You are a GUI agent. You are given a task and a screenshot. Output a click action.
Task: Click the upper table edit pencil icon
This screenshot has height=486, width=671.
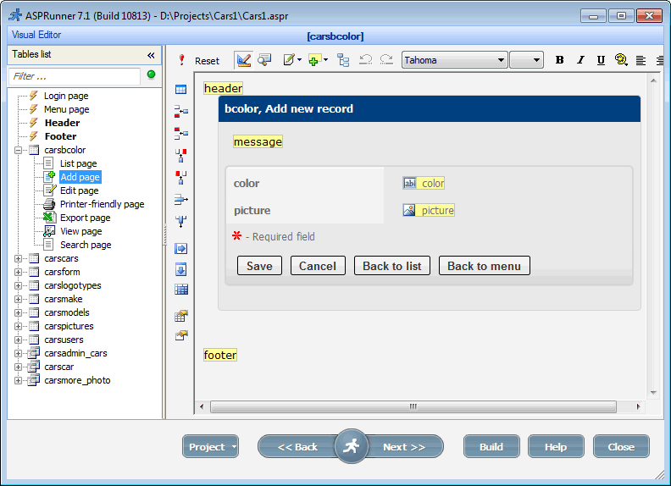tap(181, 316)
